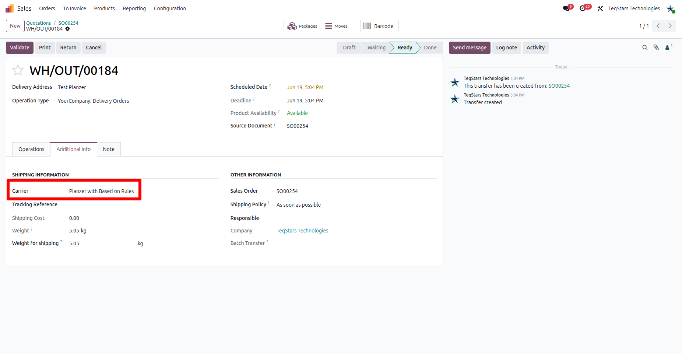
Task: Click TeqStars Technologies name in top bar
Action: 634,8
